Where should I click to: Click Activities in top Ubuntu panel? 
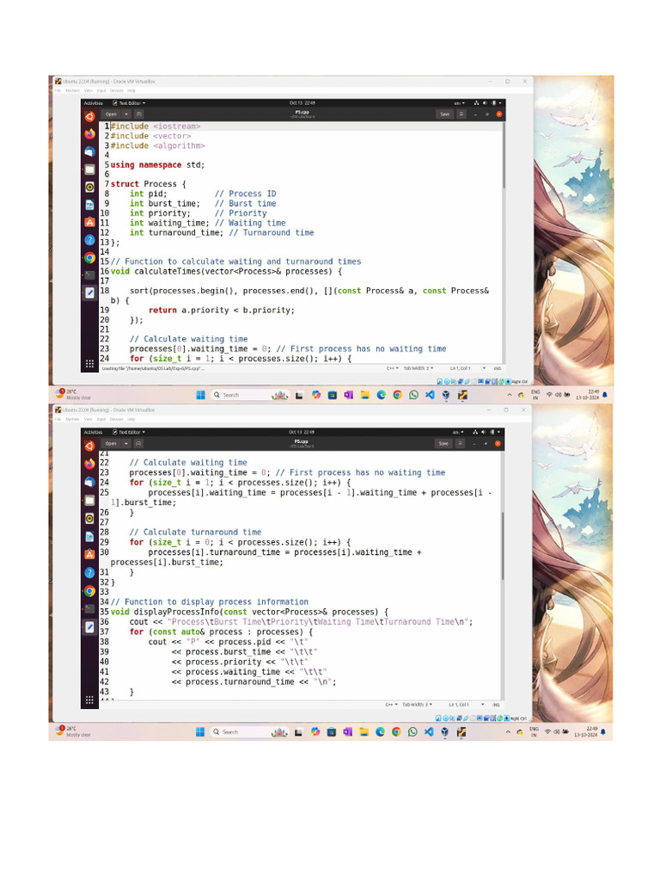pos(93,102)
